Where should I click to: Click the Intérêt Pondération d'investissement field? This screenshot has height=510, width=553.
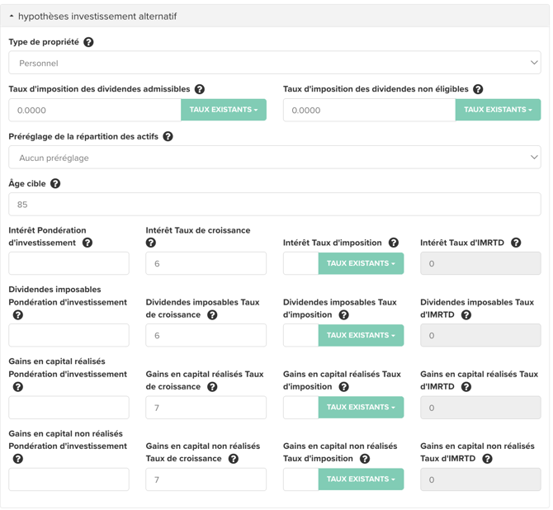pos(69,263)
